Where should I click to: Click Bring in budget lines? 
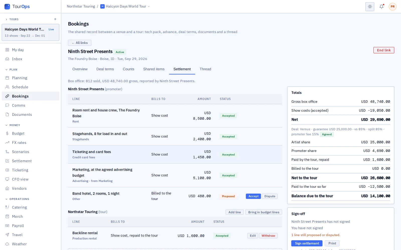pos(264,212)
